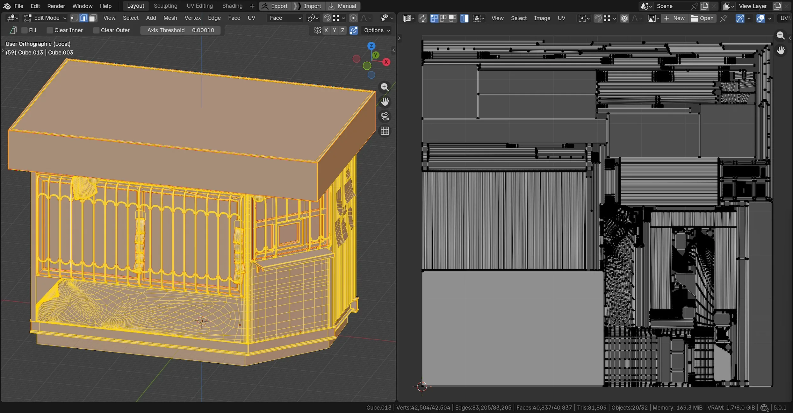
Task: Open the Options dropdown
Action: click(377, 30)
